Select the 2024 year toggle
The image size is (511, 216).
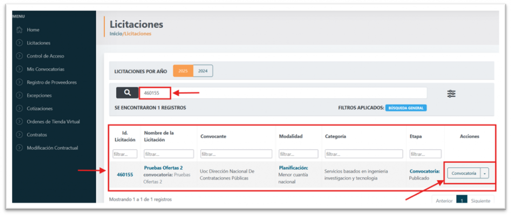point(203,71)
